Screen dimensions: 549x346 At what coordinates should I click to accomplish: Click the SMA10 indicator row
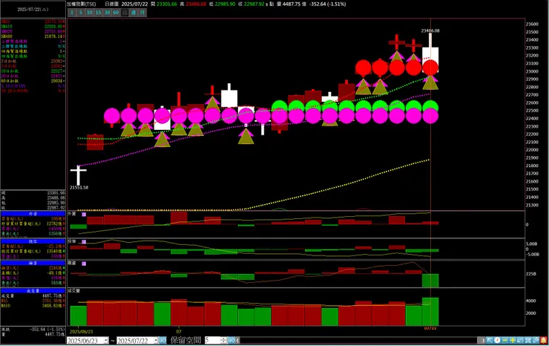(x=33, y=27)
